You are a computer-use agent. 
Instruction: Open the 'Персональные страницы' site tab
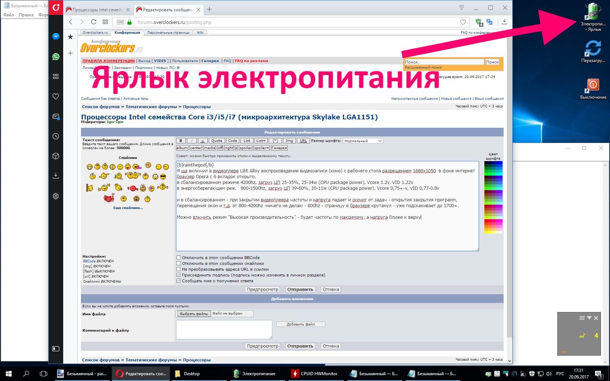(x=168, y=33)
